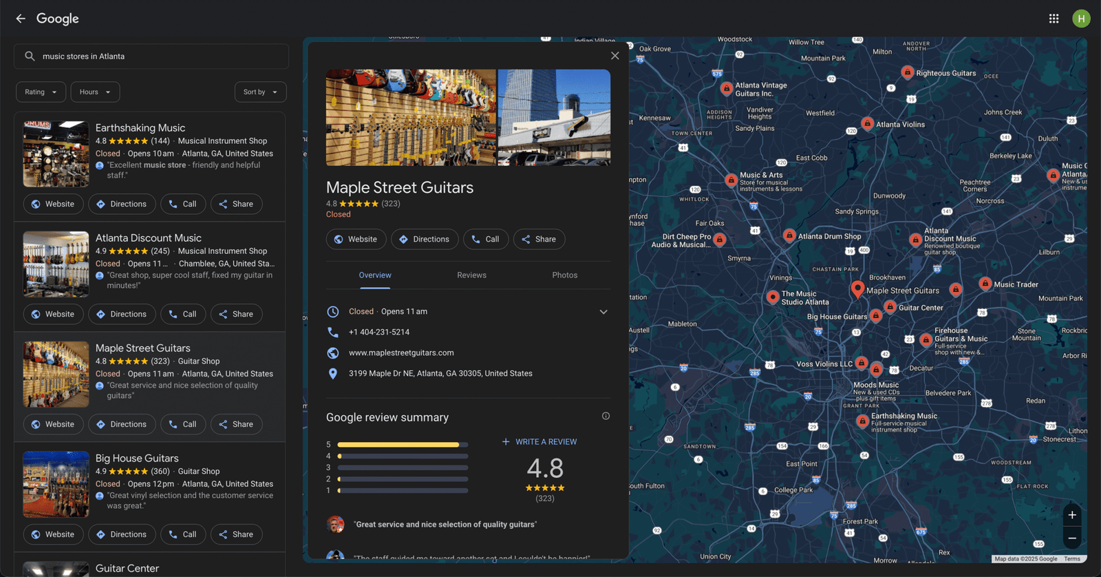Screen dimensions: 1101x577
Task: Click the Music & Arts map pin
Action: pyautogui.click(x=731, y=180)
